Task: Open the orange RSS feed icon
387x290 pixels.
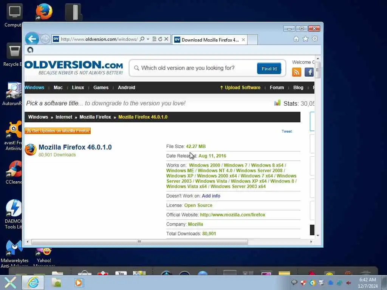Action: tap(296, 72)
